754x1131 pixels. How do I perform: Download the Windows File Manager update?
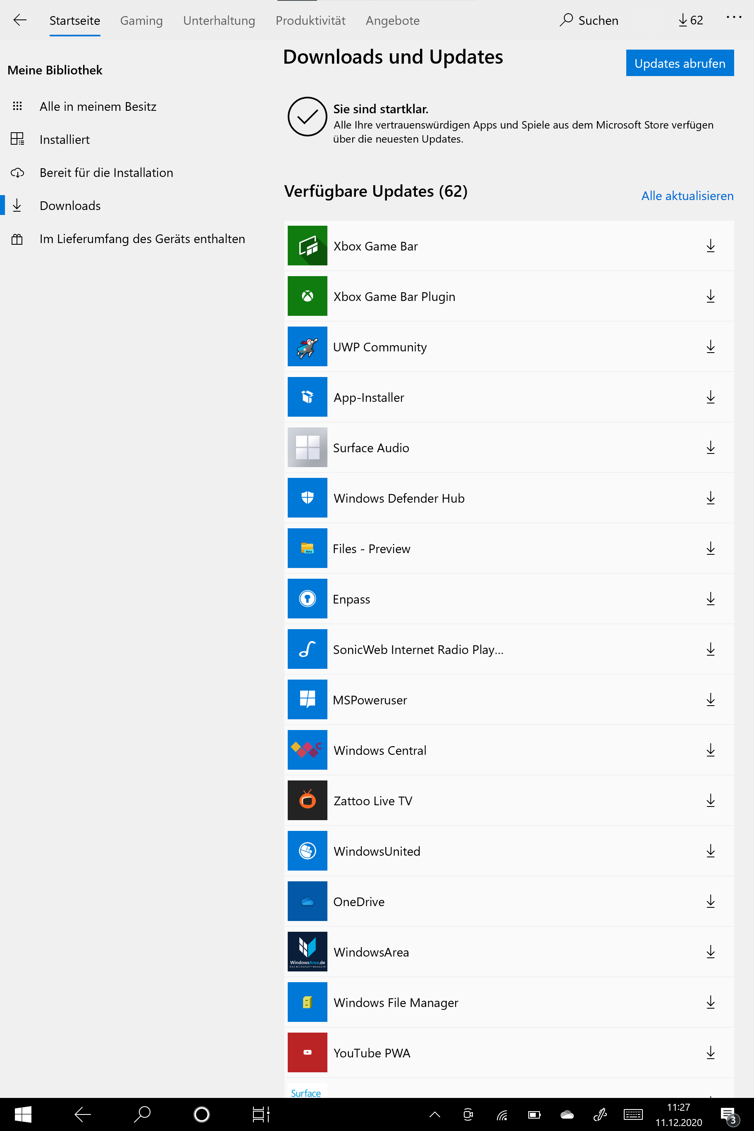[x=710, y=1002]
